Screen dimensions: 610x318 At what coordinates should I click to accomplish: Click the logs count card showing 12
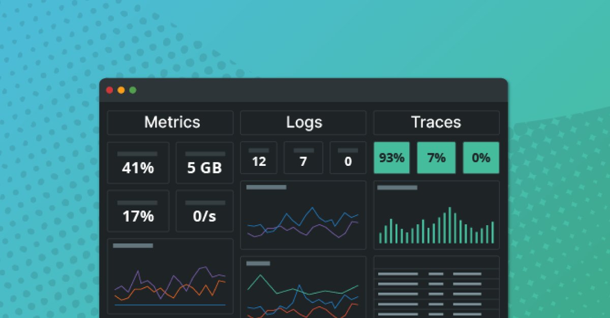[259, 158]
